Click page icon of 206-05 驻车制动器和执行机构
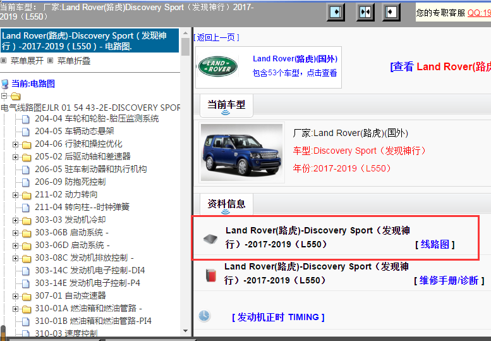The image size is (491, 341). tap(26, 170)
